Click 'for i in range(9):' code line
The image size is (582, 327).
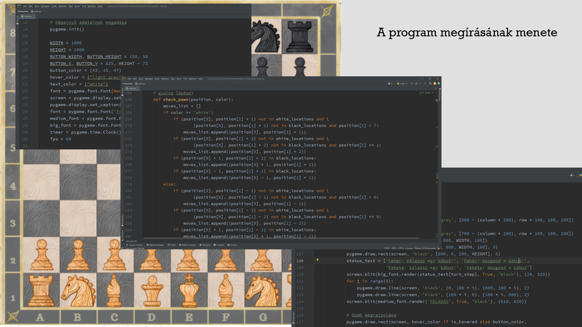[x=369, y=281]
